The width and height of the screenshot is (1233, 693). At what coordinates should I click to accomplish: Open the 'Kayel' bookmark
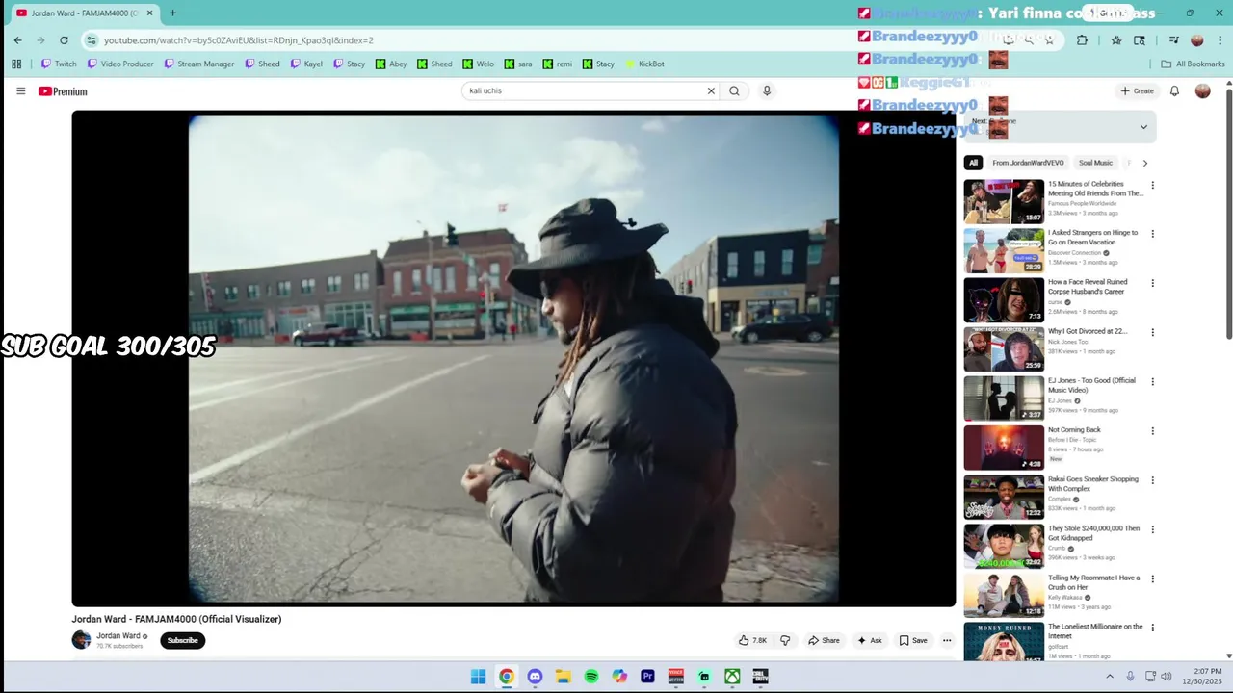pyautogui.click(x=306, y=64)
